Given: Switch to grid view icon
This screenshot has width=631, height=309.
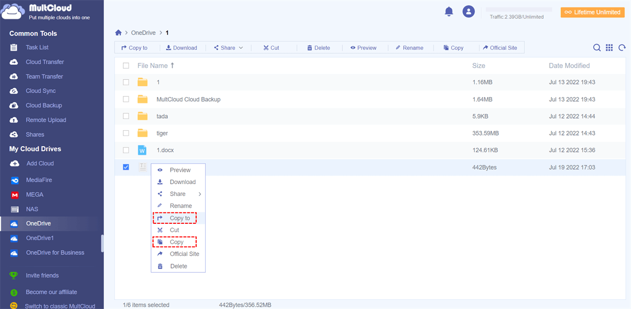Looking at the screenshot, I should (x=609, y=48).
